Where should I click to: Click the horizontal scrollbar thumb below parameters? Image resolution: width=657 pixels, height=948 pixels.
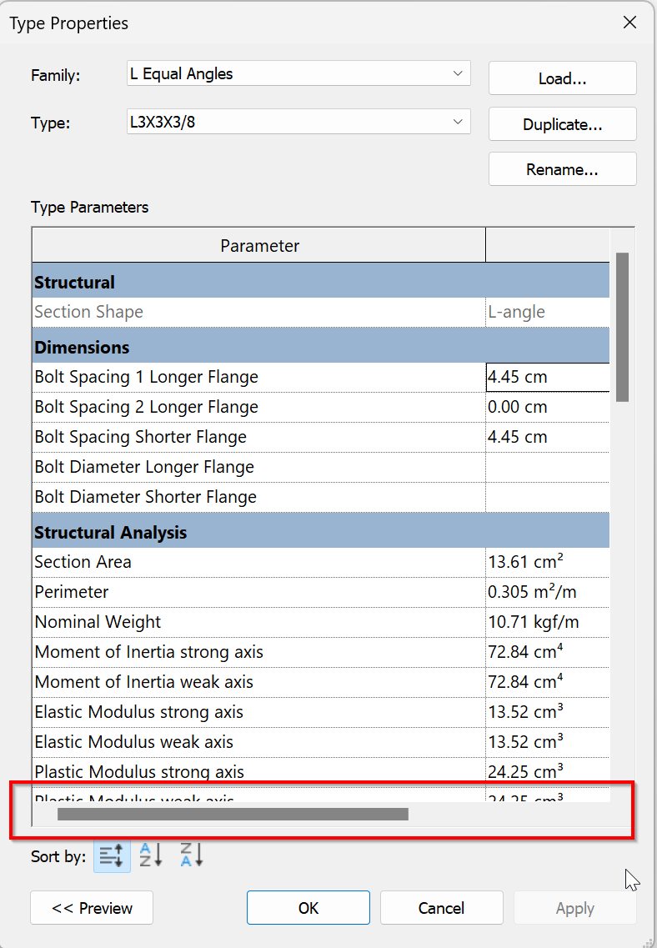click(233, 814)
